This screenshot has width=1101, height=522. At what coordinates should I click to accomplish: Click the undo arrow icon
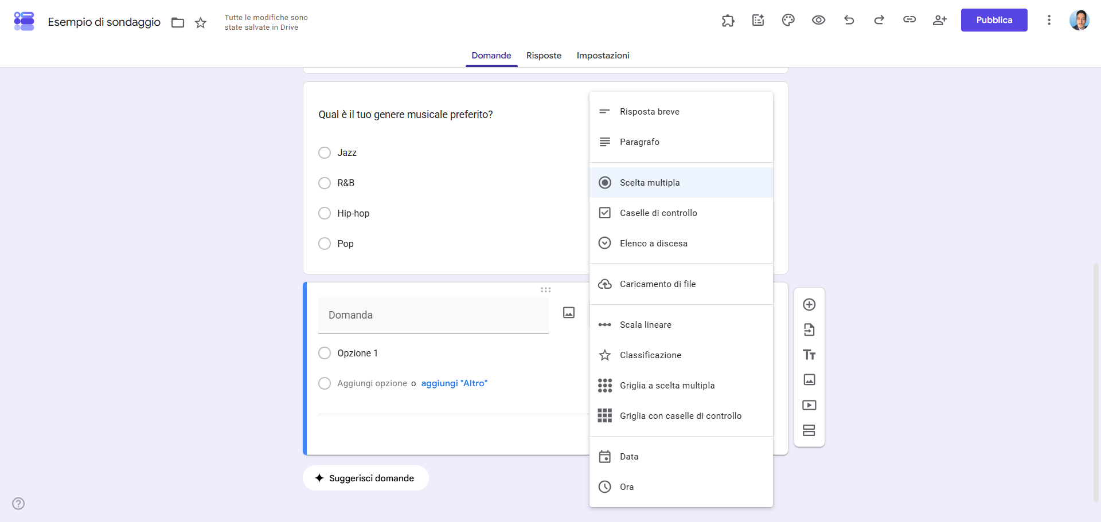849,20
